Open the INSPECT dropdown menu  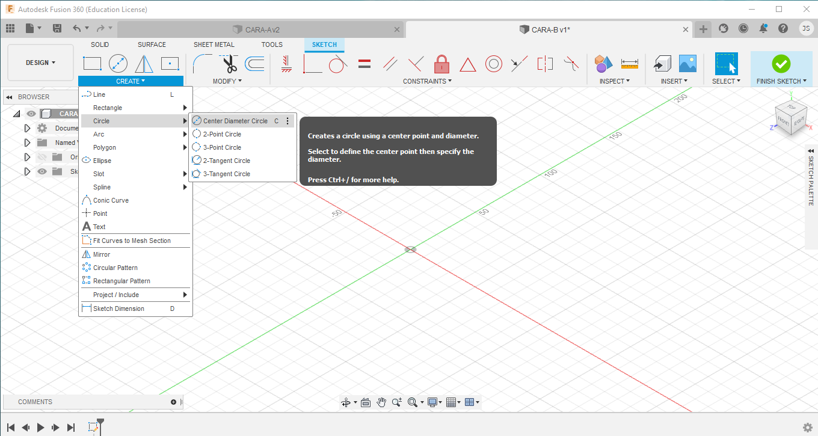tap(615, 81)
